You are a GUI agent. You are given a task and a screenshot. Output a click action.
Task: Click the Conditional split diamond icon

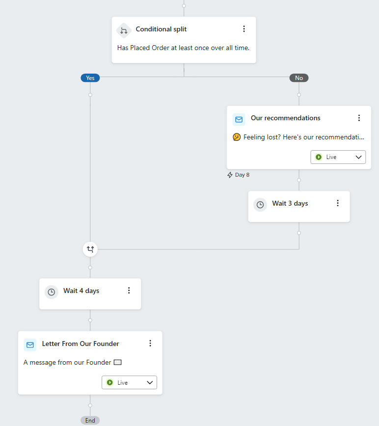click(123, 30)
